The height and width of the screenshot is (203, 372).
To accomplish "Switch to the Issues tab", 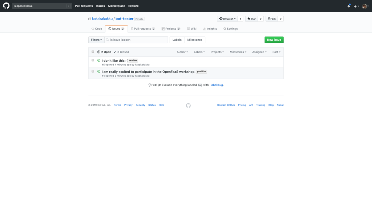I will point(116,29).
